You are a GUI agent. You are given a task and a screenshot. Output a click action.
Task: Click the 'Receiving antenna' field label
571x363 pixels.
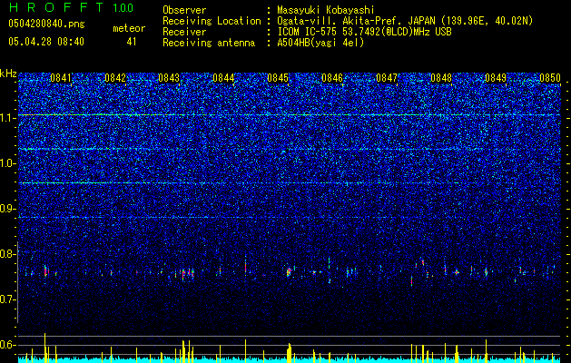209,43
